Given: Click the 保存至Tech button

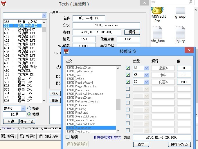Looking at the screenshot, I should [179, 144].
